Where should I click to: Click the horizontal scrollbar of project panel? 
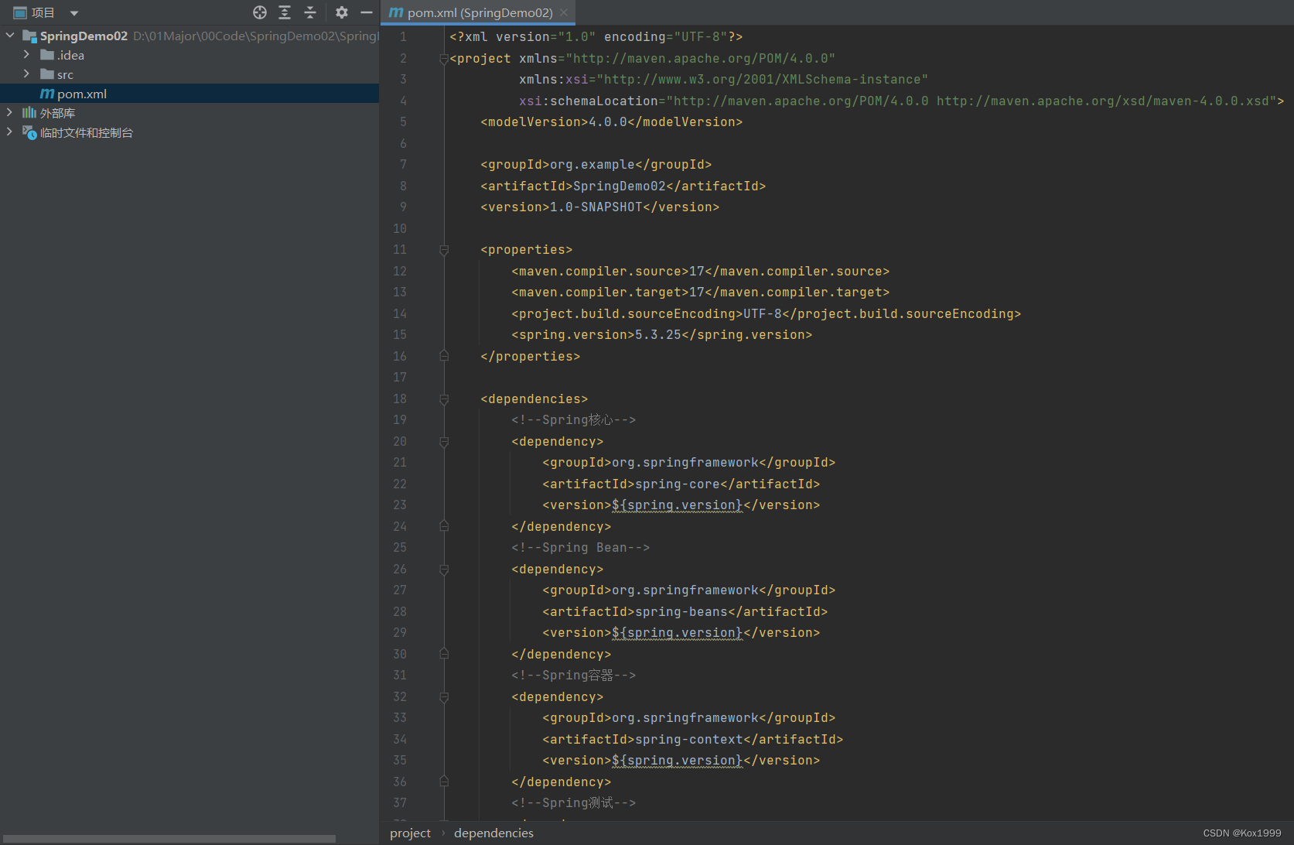click(x=168, y=839)
